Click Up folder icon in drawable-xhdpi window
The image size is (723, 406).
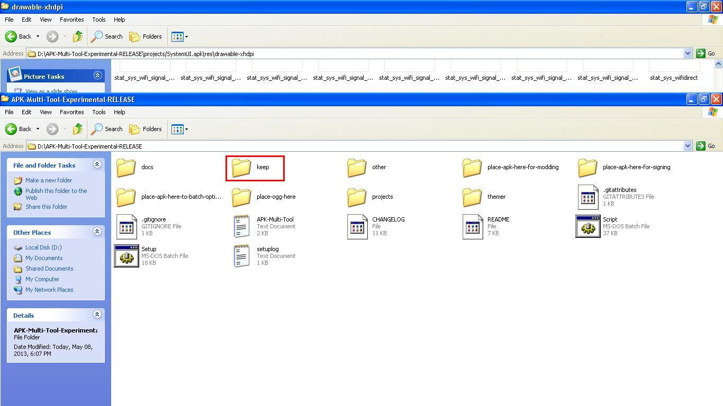click(x=78, y=36)
